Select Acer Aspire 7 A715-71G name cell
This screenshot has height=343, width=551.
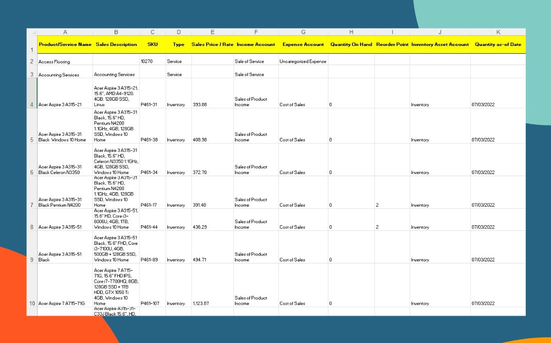tap(65, 285)
